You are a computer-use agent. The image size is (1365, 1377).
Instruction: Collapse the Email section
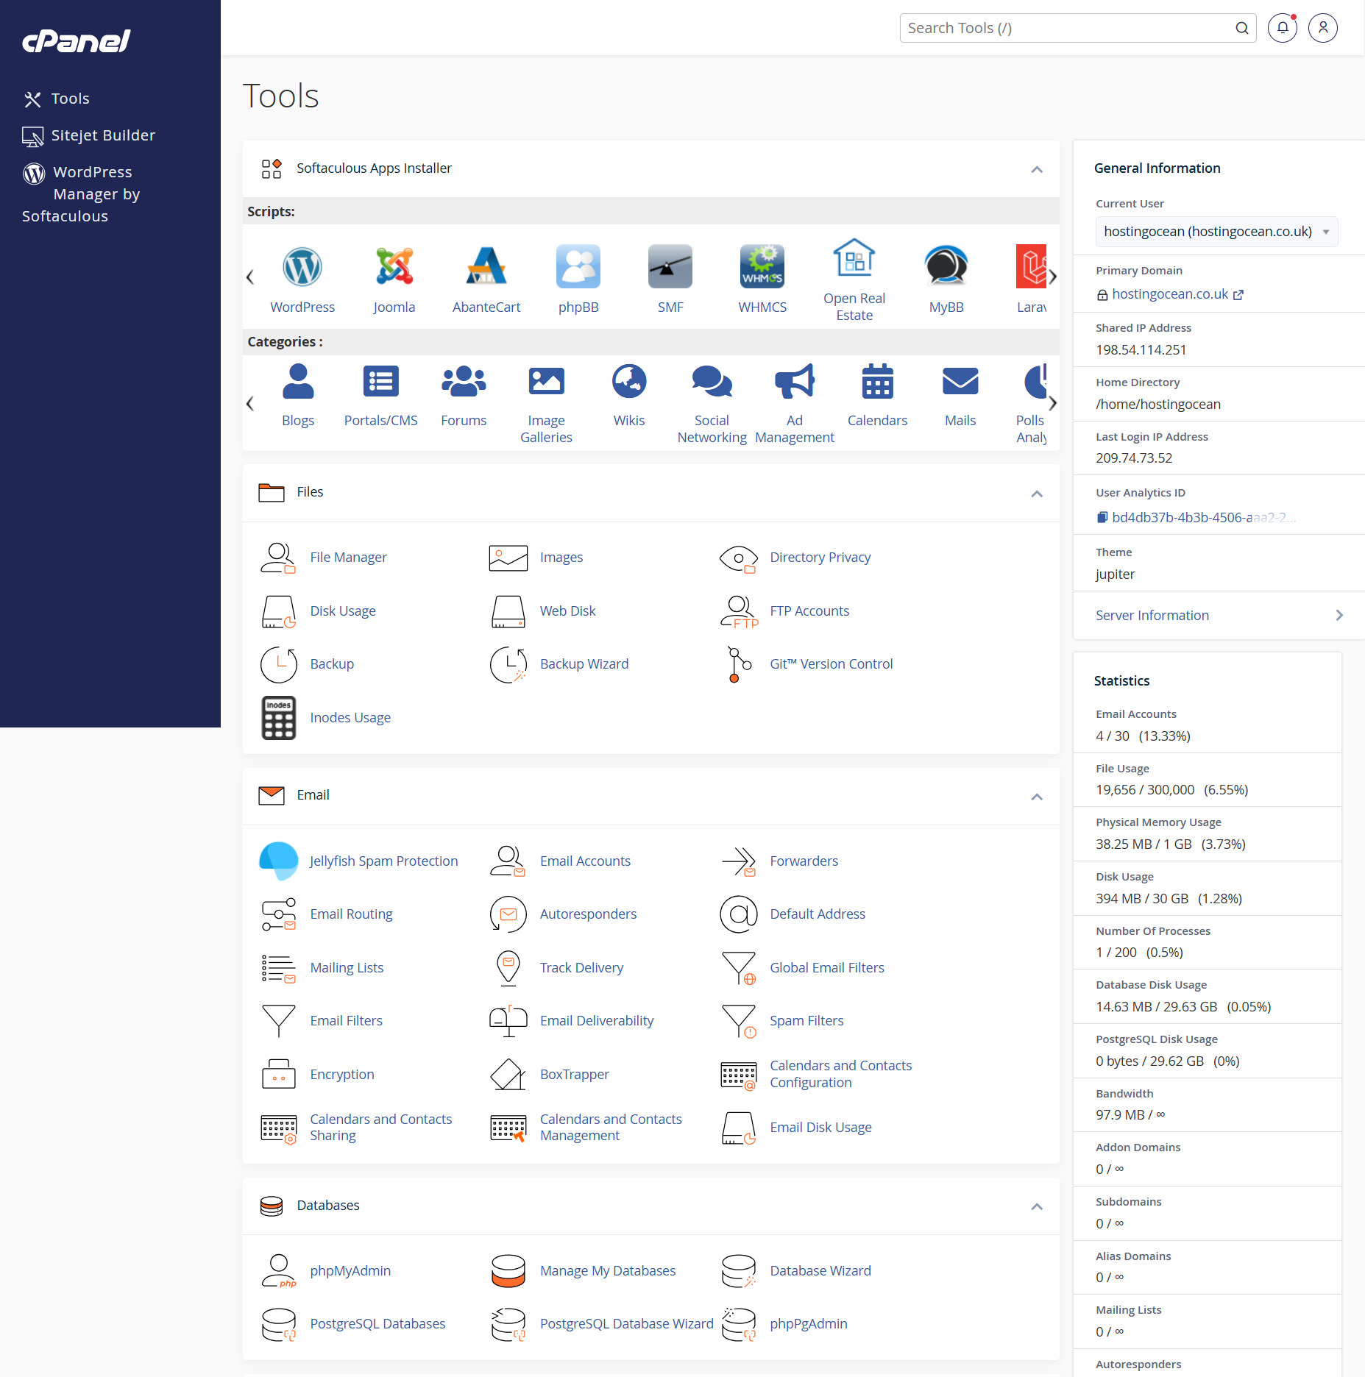(1037, 797)
